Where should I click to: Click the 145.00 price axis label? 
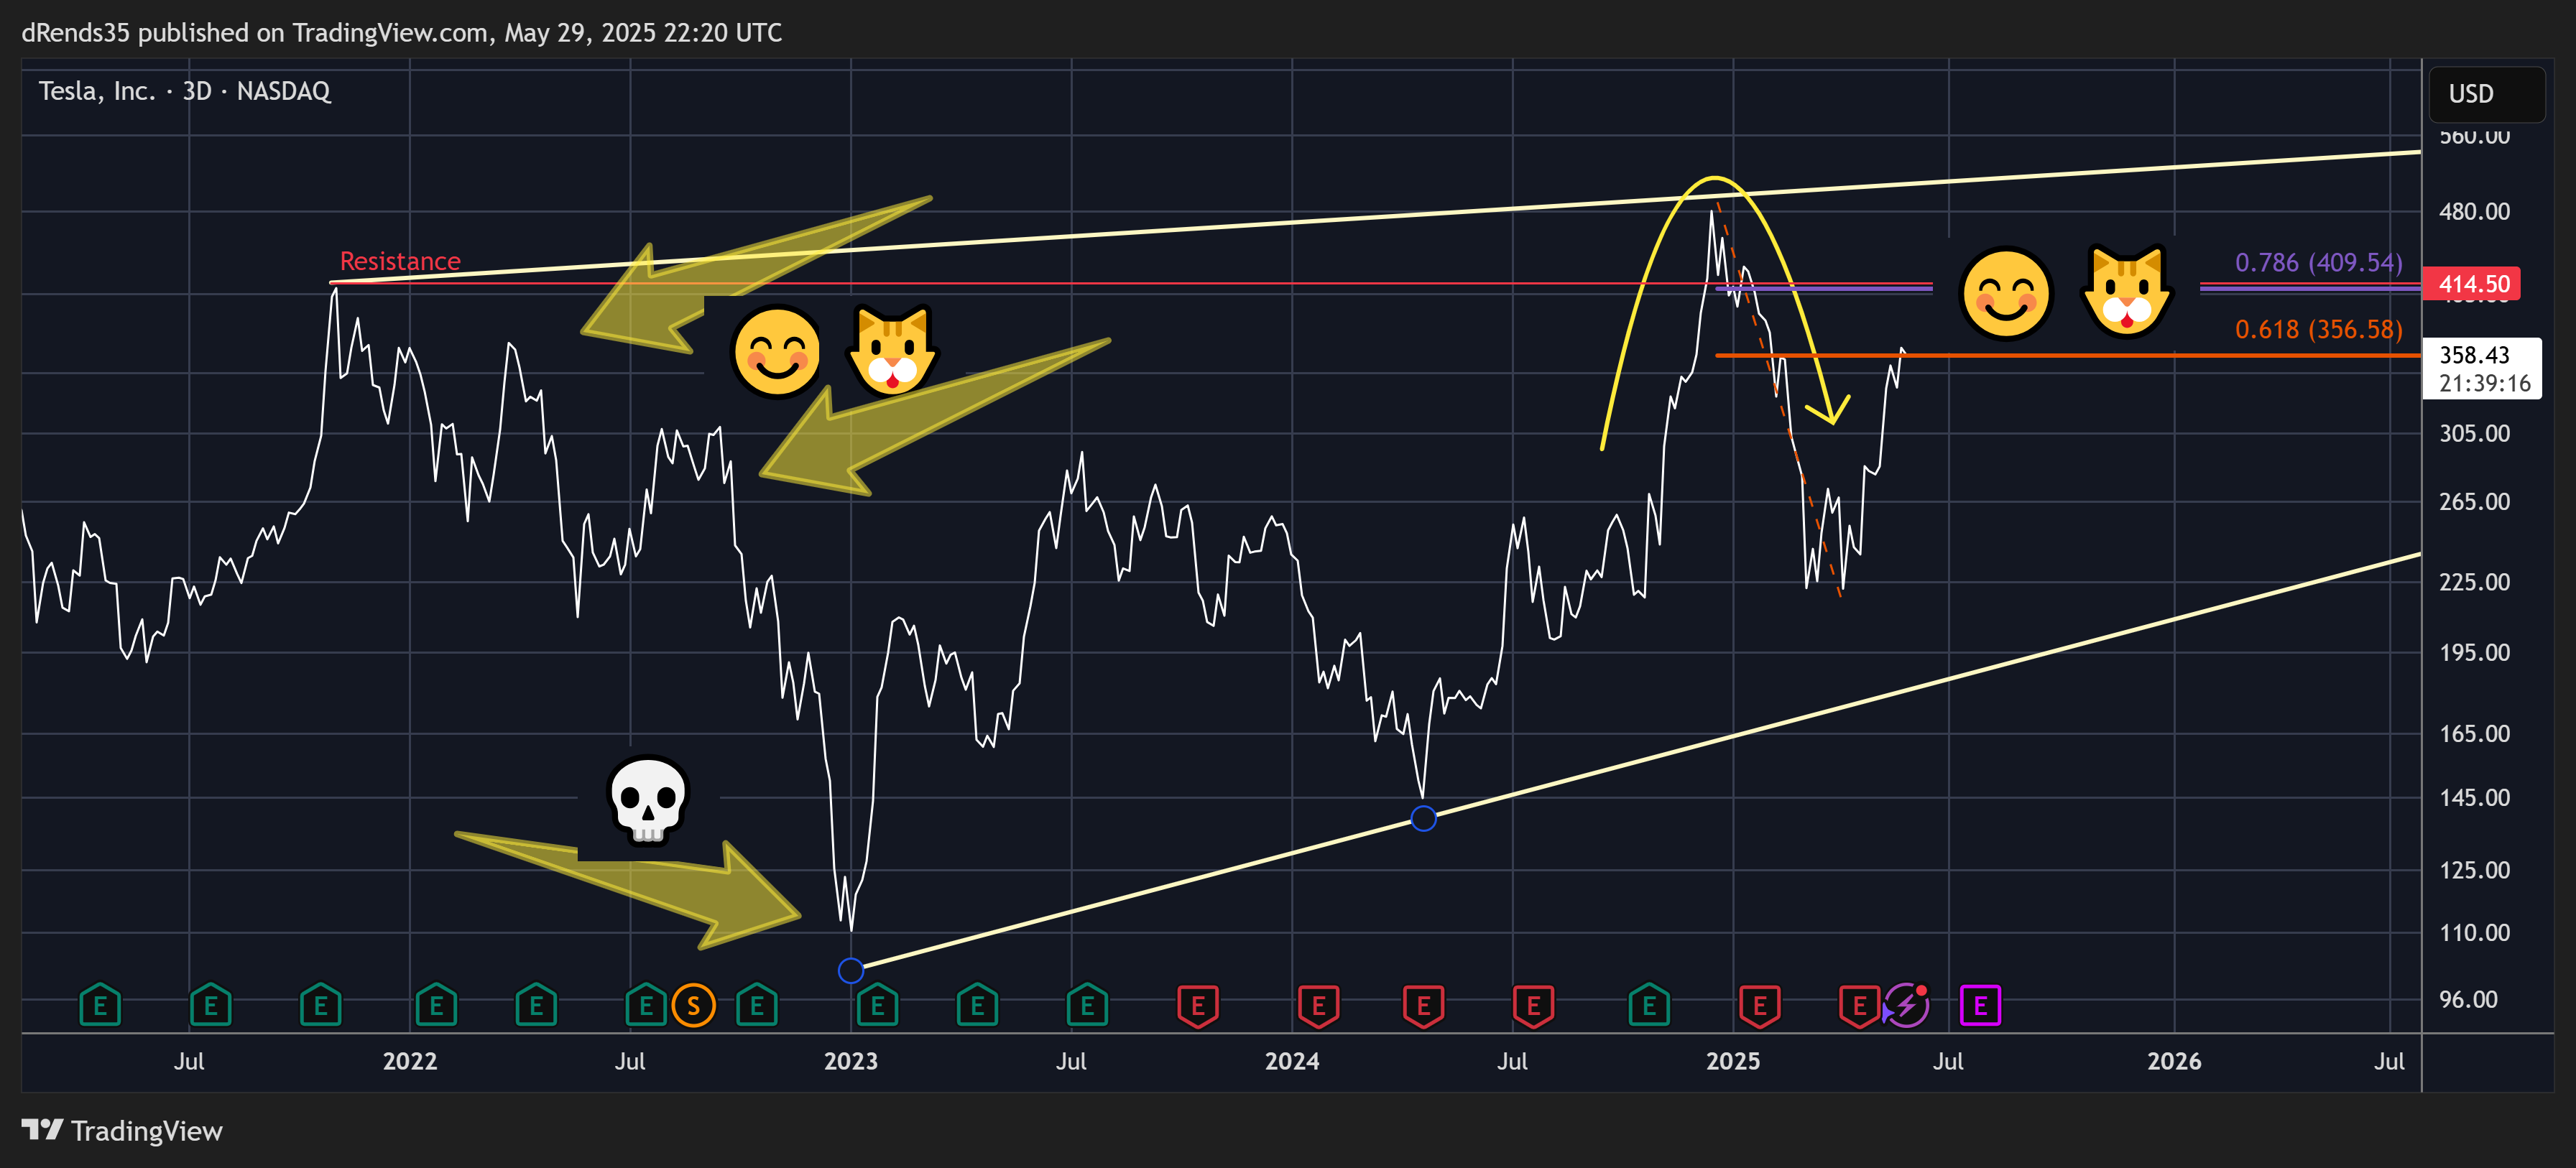pyautogui.click(x=2473, y=798)
